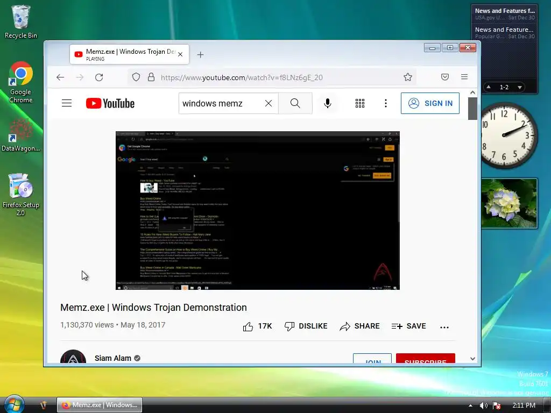Go to previous feed headlines arrow
The height and width of the screenshot is (413, 551).
point(489,87)
